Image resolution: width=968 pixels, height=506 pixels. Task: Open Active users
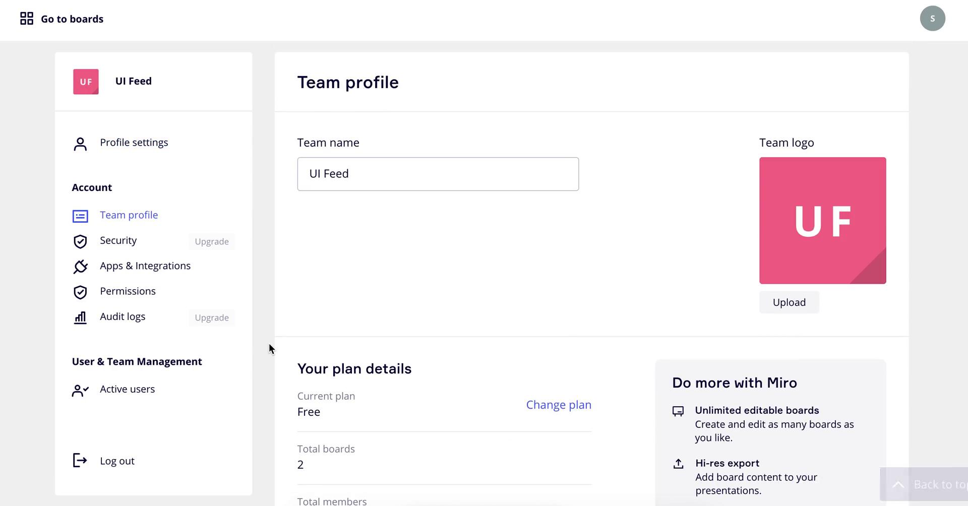(x=128, y=389)
